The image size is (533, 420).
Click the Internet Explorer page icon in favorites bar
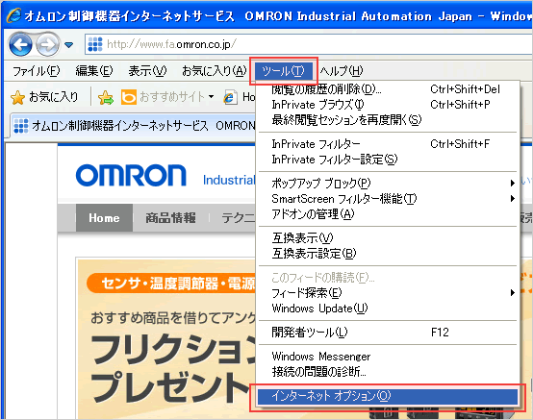(x=230, y=97)
